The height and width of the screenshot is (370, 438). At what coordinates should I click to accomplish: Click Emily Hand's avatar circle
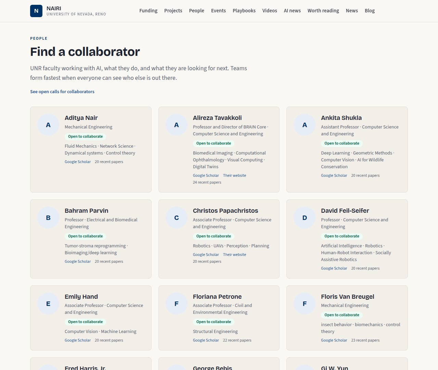pyautogui.click(x=48, y=304)
